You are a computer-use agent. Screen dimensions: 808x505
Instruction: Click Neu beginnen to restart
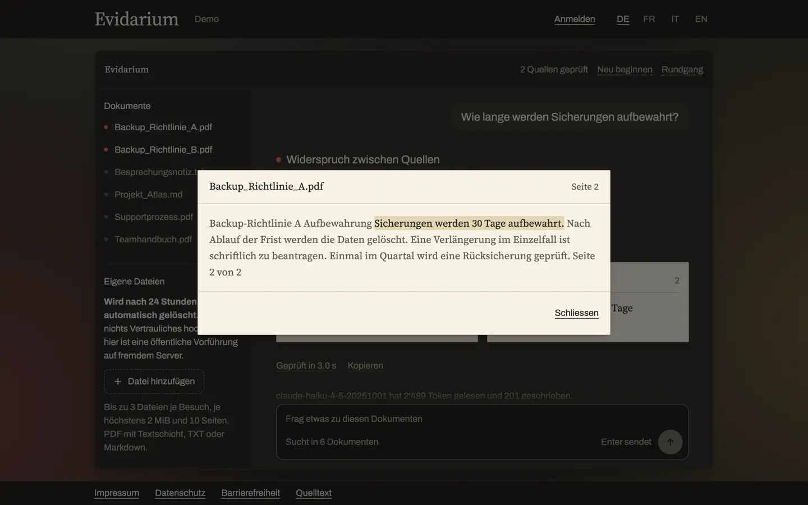click(x=625, y=70)
